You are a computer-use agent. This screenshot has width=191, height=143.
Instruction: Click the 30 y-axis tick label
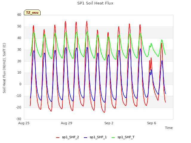19,50
